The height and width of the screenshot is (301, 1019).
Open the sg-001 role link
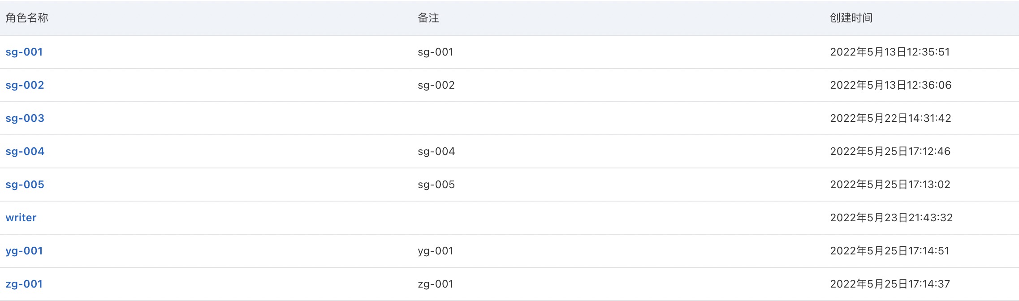point(24,52)
